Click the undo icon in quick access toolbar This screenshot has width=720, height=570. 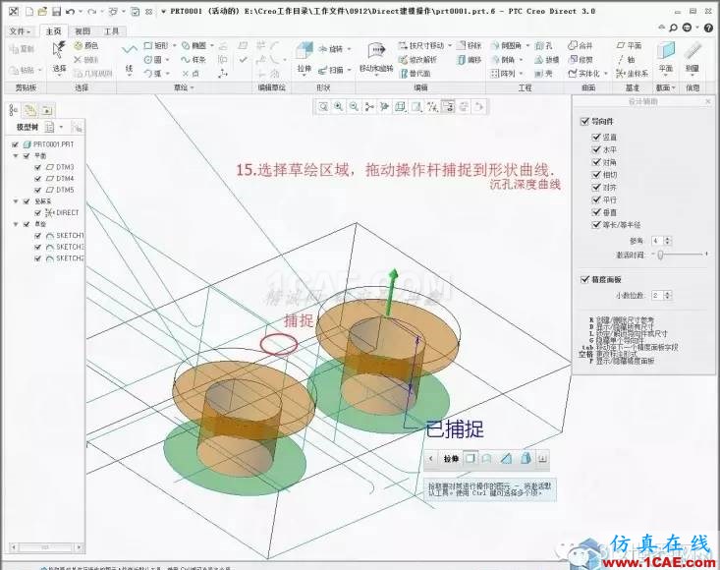(70, 11)
